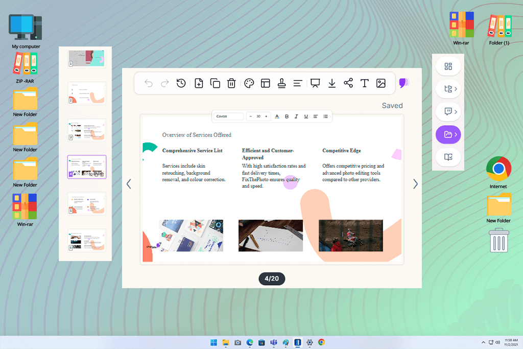Click the purple chat logo icon

(404, 83)
